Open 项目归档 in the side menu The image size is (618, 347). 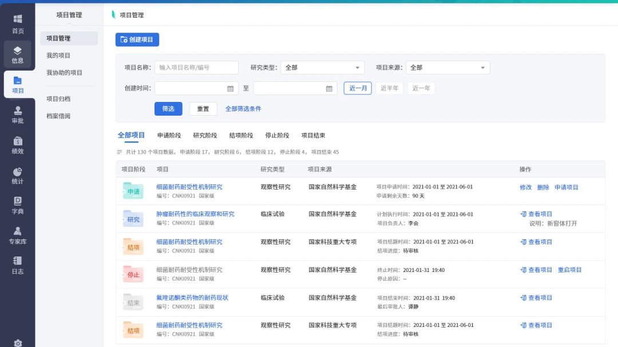[58, 99]
